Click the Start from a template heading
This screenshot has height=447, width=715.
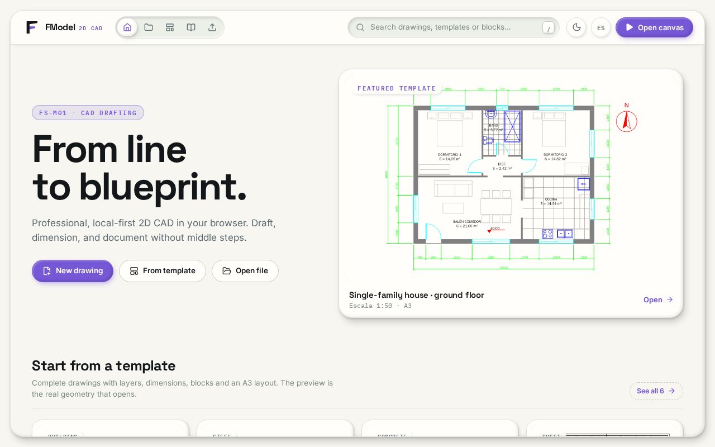(x=104, y=366)
